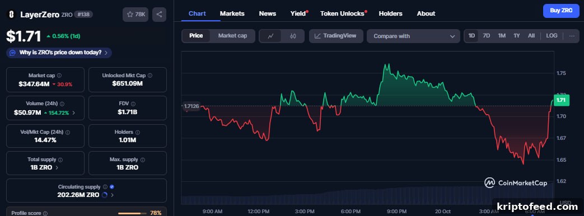Click the Holders info icon

pos(137,132)
